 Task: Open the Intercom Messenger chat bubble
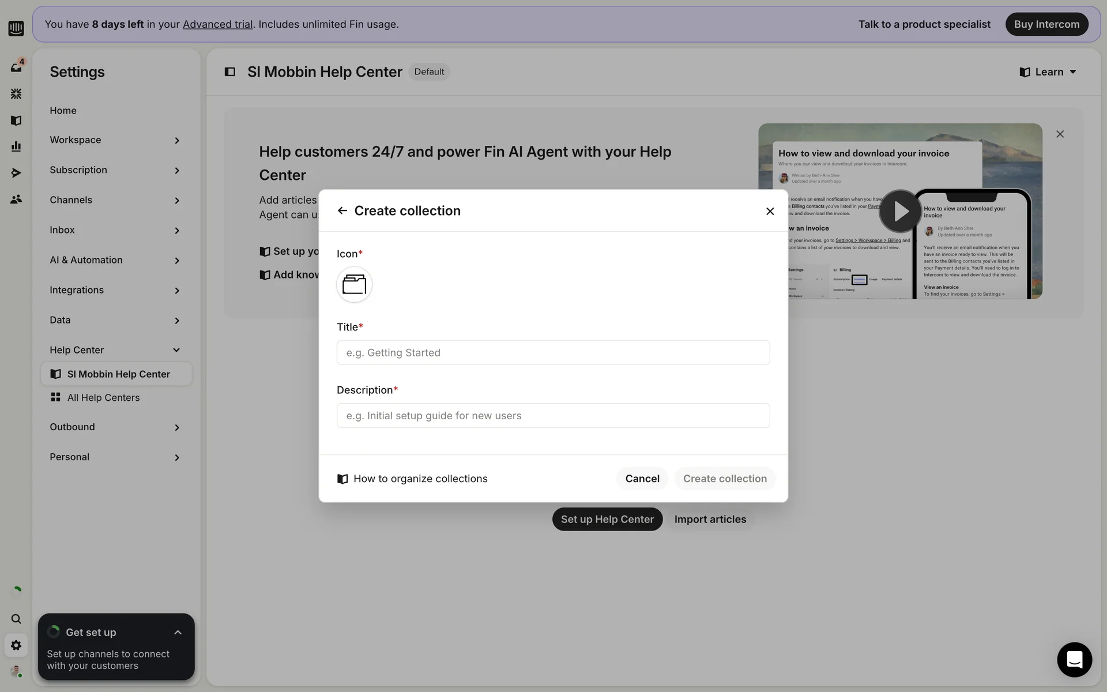pyautogui.click(x=1074, y=659)
